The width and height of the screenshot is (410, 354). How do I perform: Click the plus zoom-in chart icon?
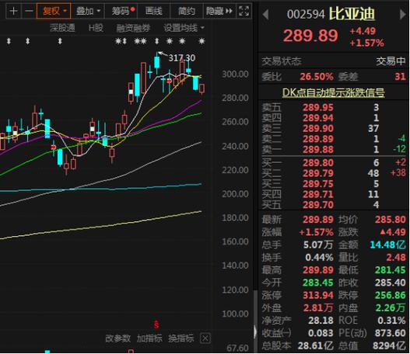(x=13, y=11)
